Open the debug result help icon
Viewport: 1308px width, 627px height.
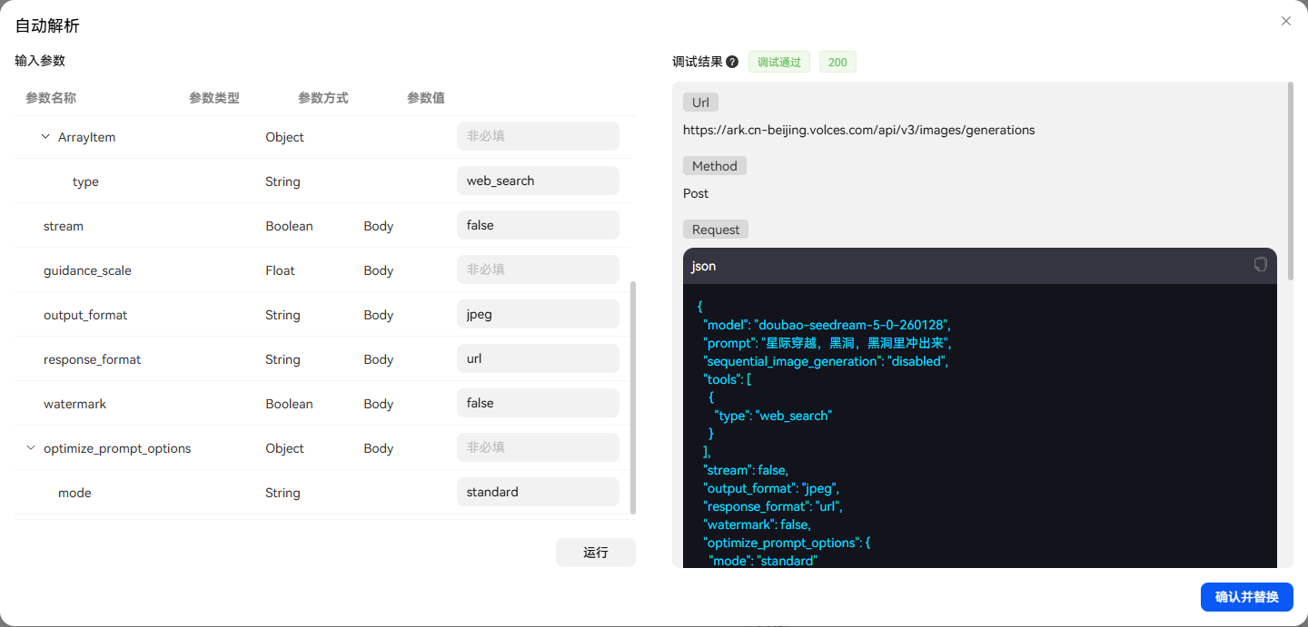[x=732, y=62]
